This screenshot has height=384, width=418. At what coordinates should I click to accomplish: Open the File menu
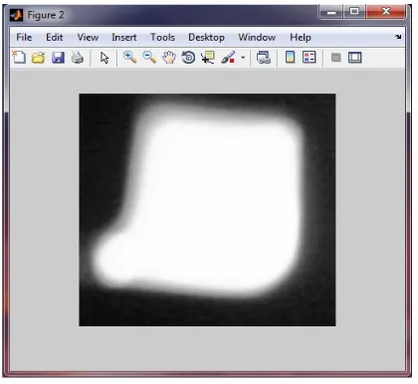click(24, 37)
